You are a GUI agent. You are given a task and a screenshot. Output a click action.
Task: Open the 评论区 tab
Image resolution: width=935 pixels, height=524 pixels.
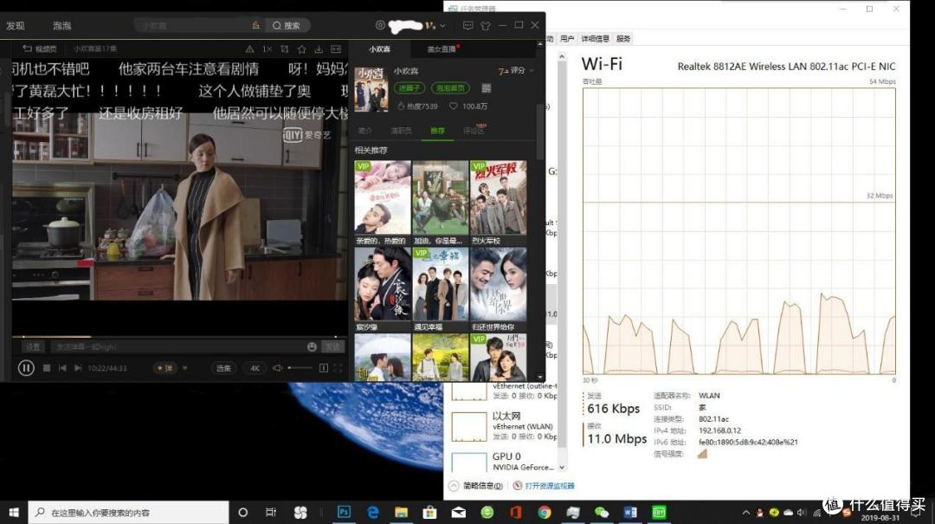474,130
